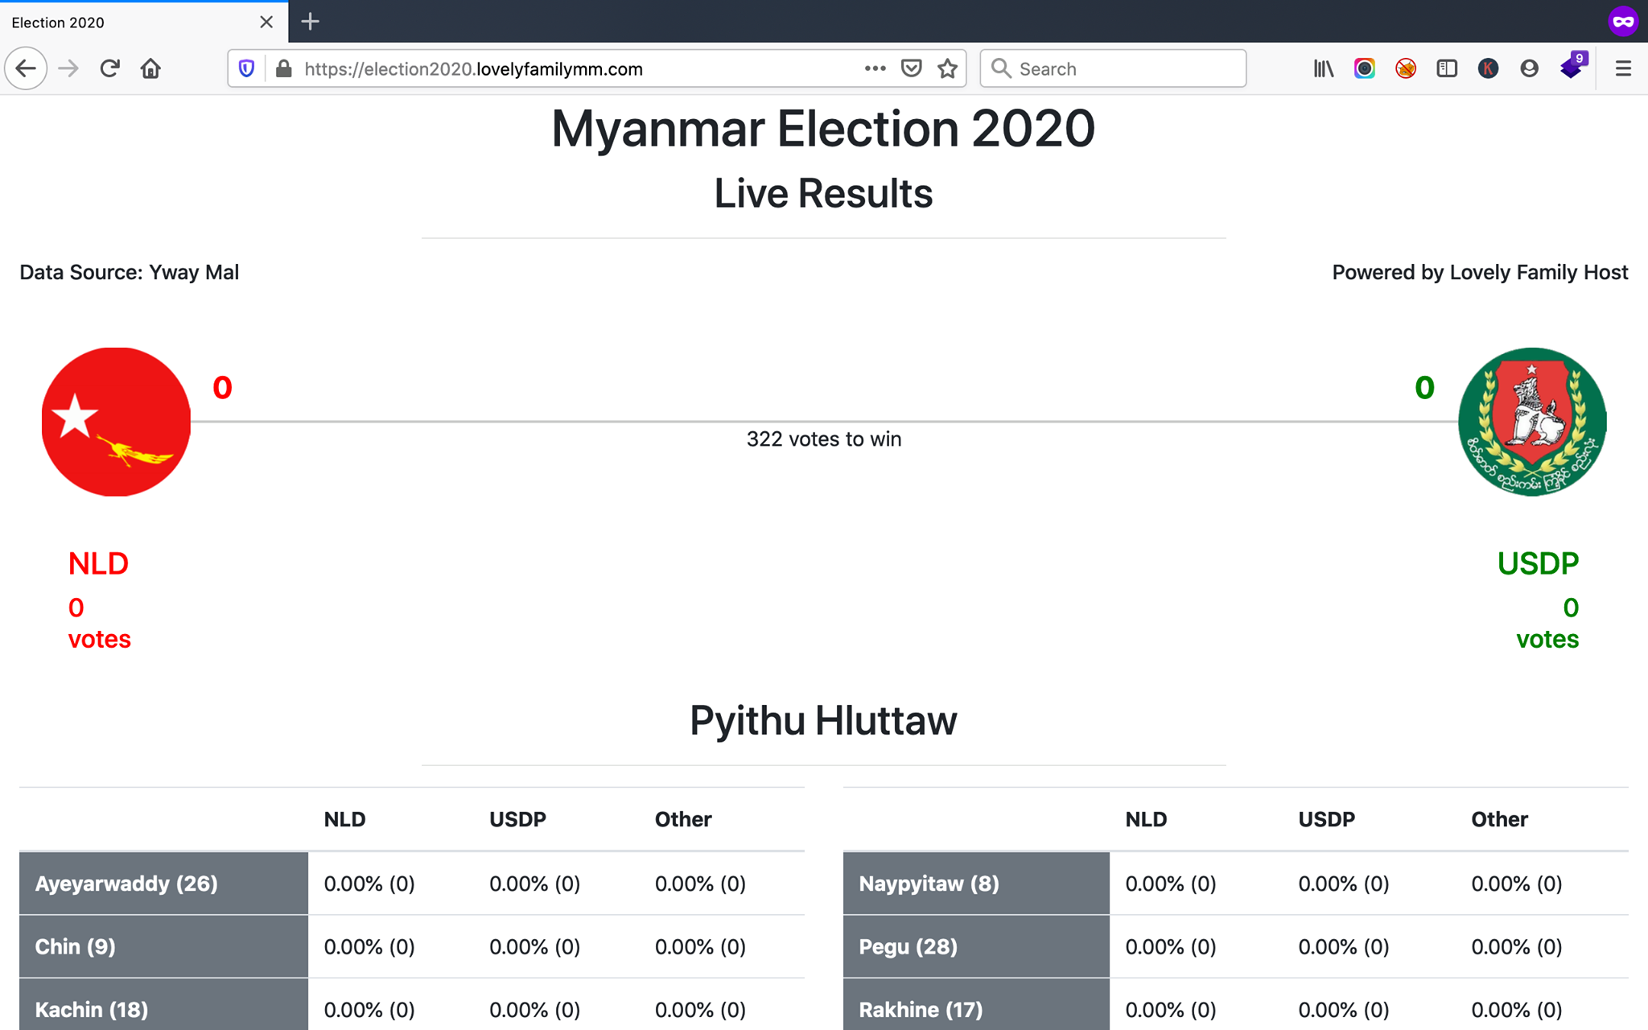Open page actions three-dot menu
This screenshot has height=1030, width=1648.
[x=875, y=68]
